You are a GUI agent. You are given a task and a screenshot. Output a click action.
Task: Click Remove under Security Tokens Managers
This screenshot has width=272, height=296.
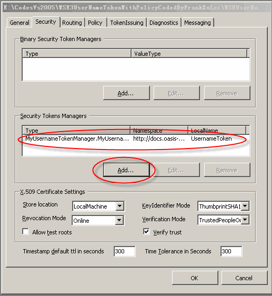(227, 170)
